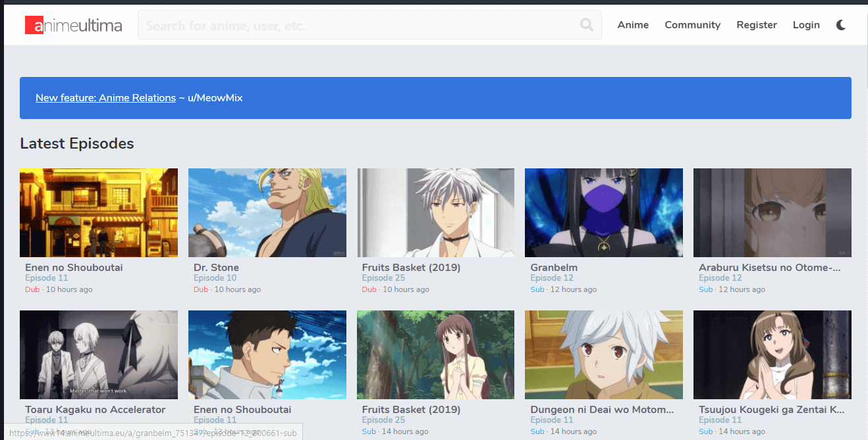
Task: Open the Granbelm thumbnail
Action: 604,212
